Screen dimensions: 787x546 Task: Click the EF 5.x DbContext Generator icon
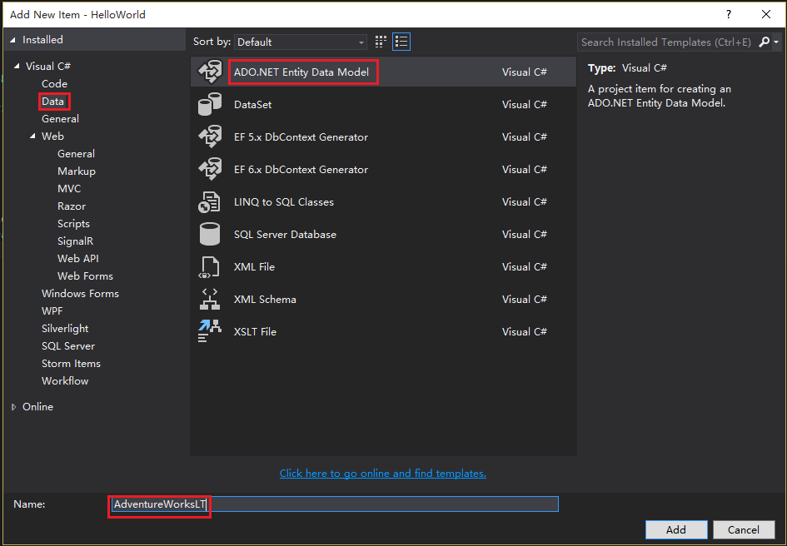click(209, 137)
